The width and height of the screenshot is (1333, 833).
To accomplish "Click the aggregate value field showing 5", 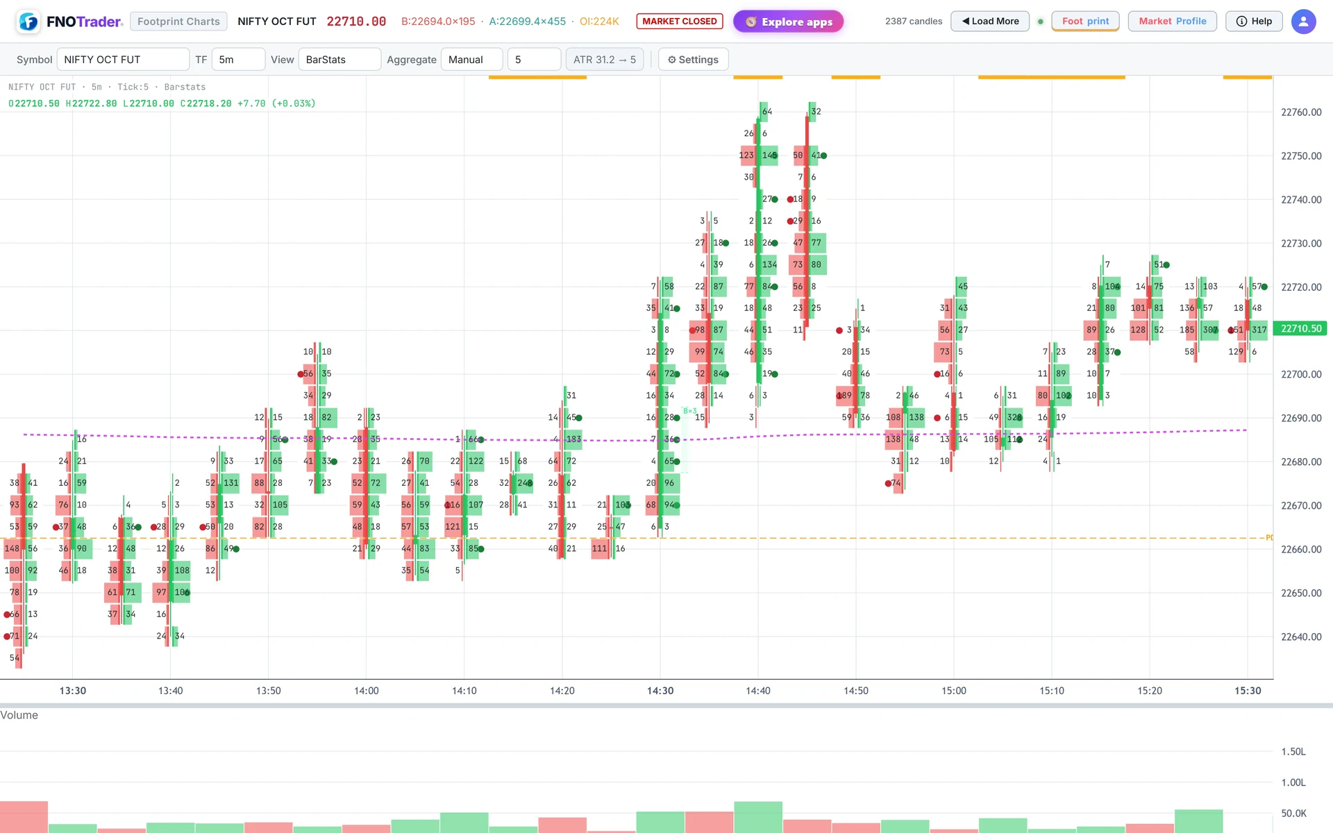I will pyautogui.click(x=534, y=60).
